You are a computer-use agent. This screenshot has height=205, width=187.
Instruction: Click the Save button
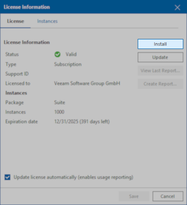point(134,196)
